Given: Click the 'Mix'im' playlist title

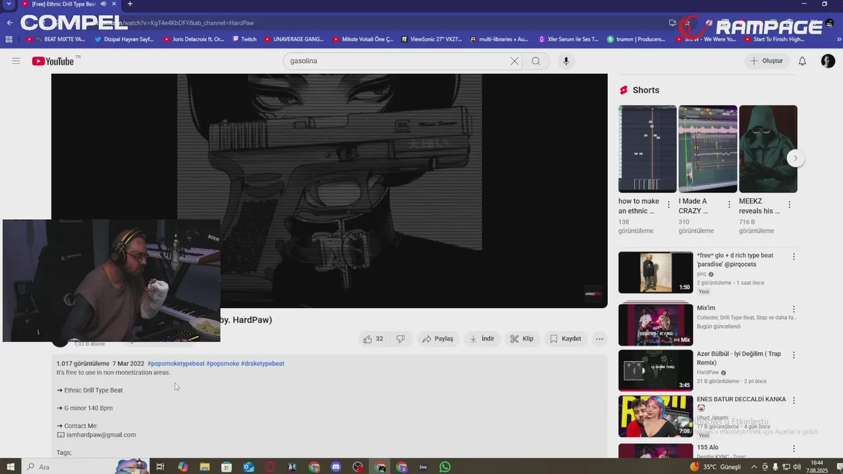Looking at the screenshot, I should coord(706,308).
